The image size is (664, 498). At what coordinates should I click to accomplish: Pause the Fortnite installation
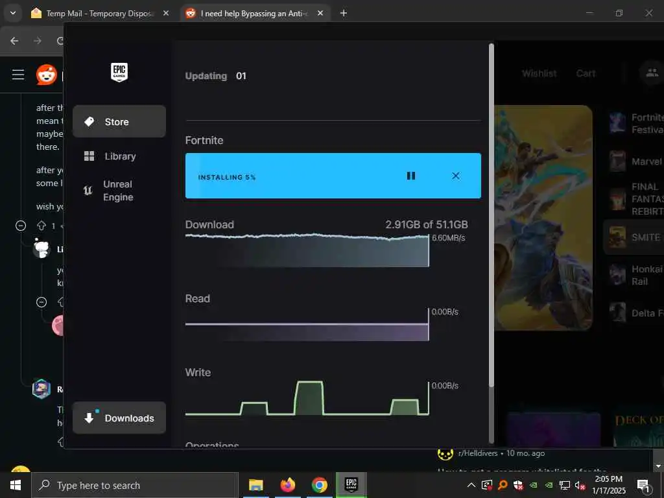click(410, 176)
